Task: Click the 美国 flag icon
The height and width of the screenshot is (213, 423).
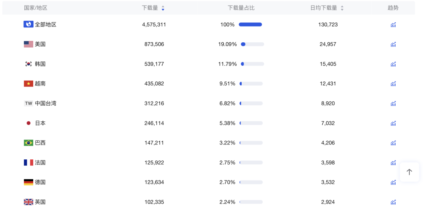Action: (28, 44)
